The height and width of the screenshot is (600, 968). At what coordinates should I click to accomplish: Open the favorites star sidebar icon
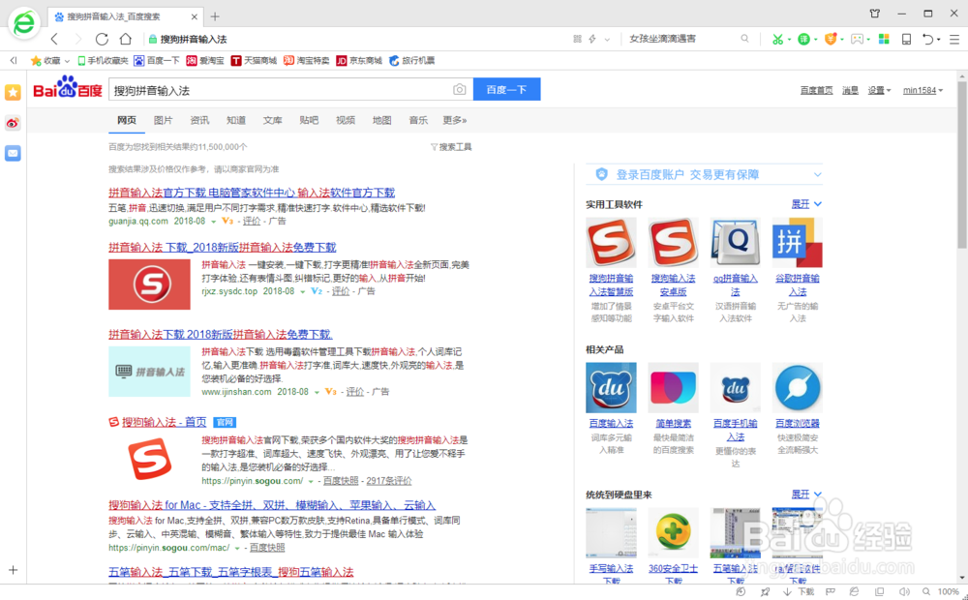pyautogui.click(x=13, y=93)
